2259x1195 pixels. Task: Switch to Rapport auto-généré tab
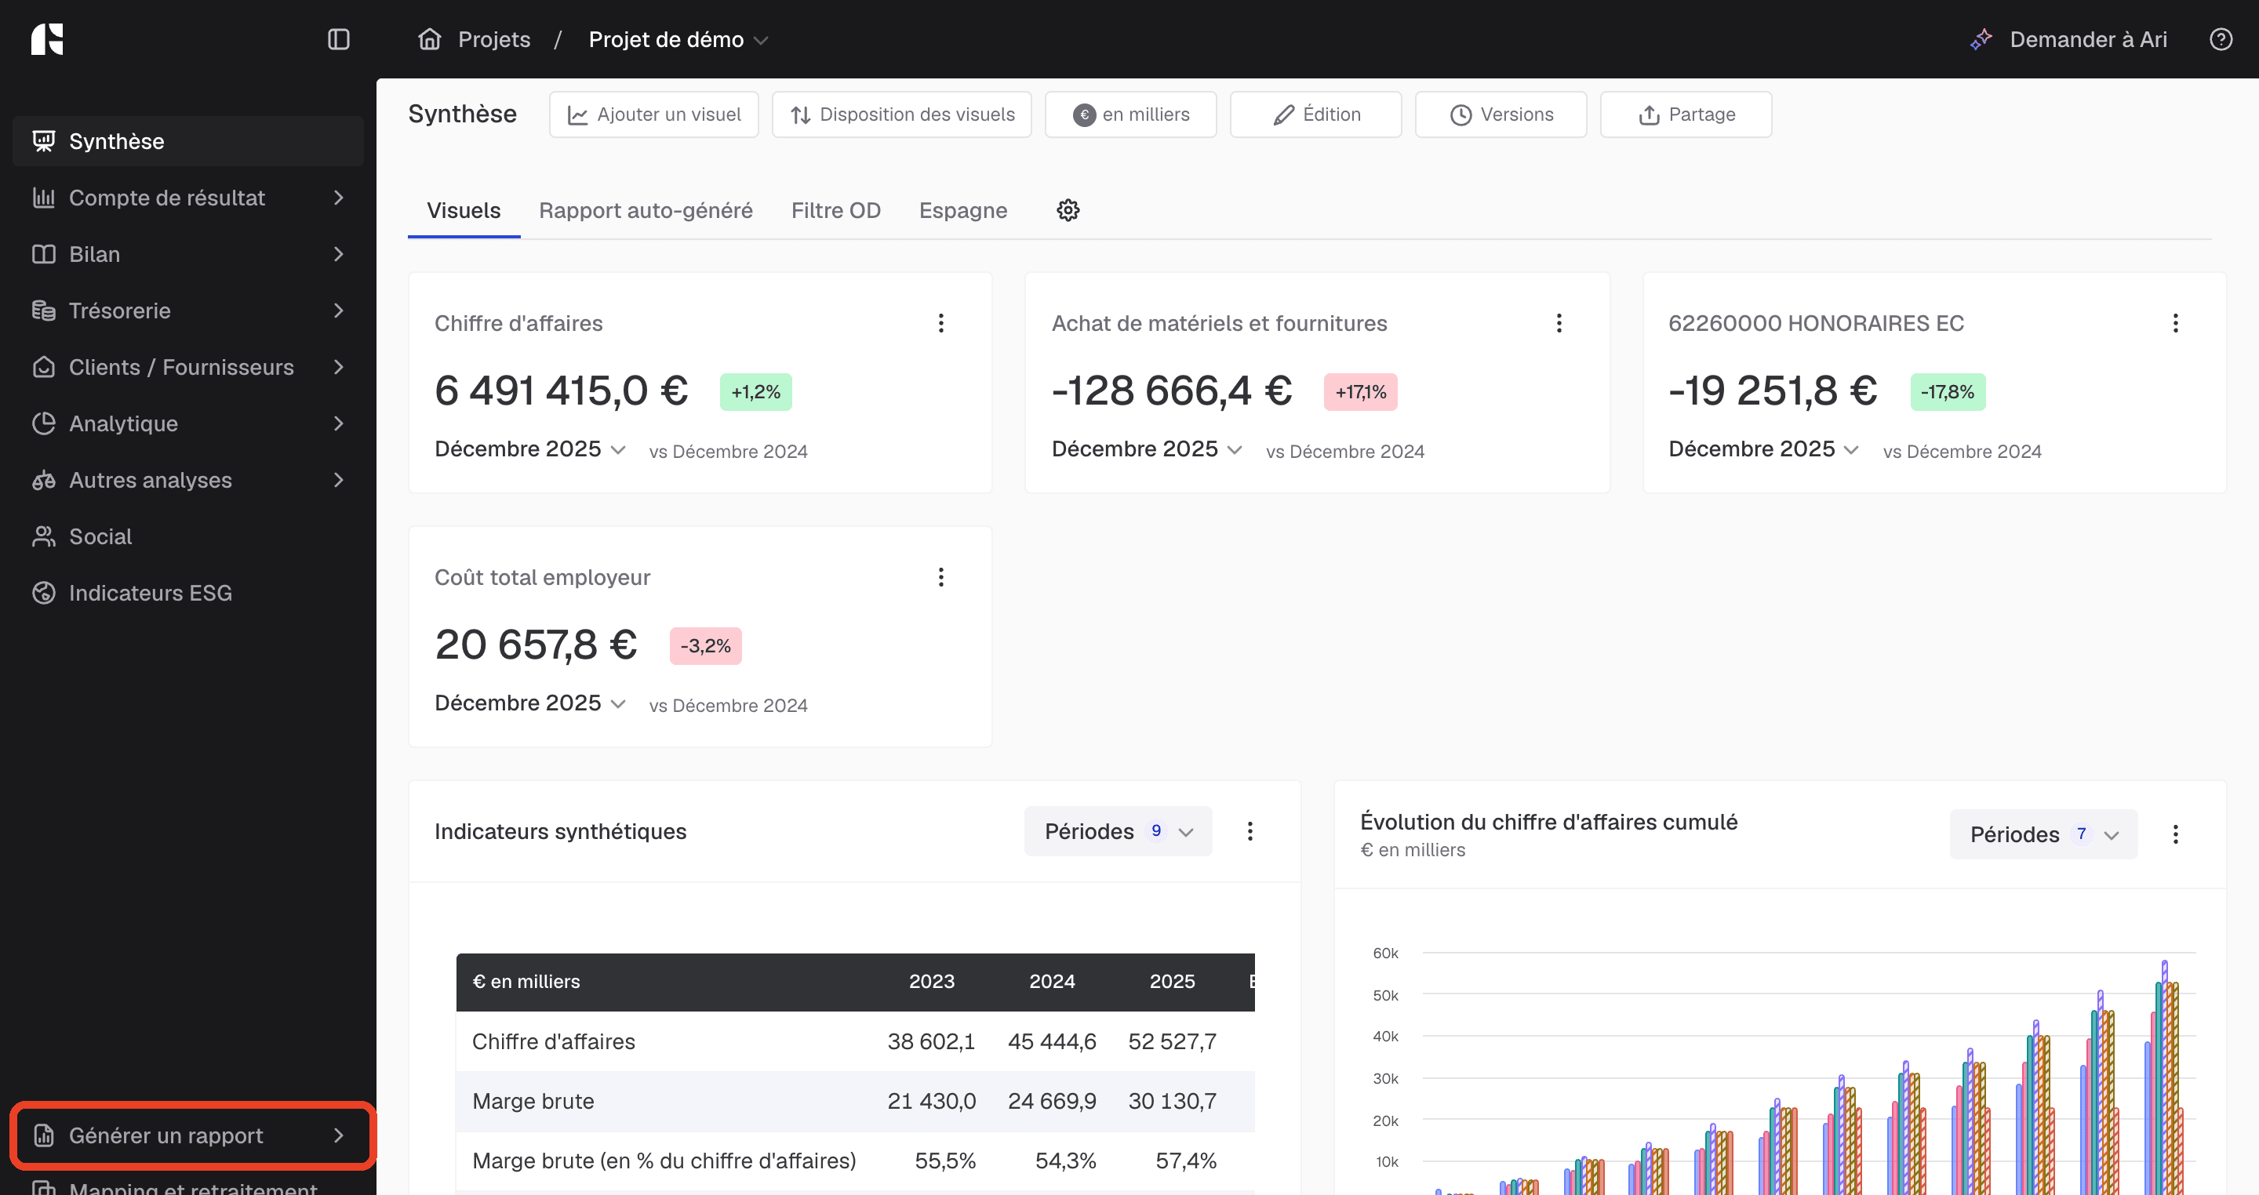646,210
